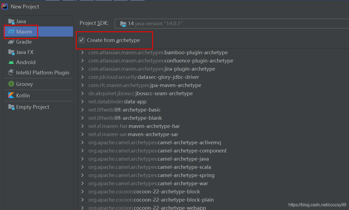349x210 pixels.
Task: Open the Project SDK dropdown
Action: 232,23
